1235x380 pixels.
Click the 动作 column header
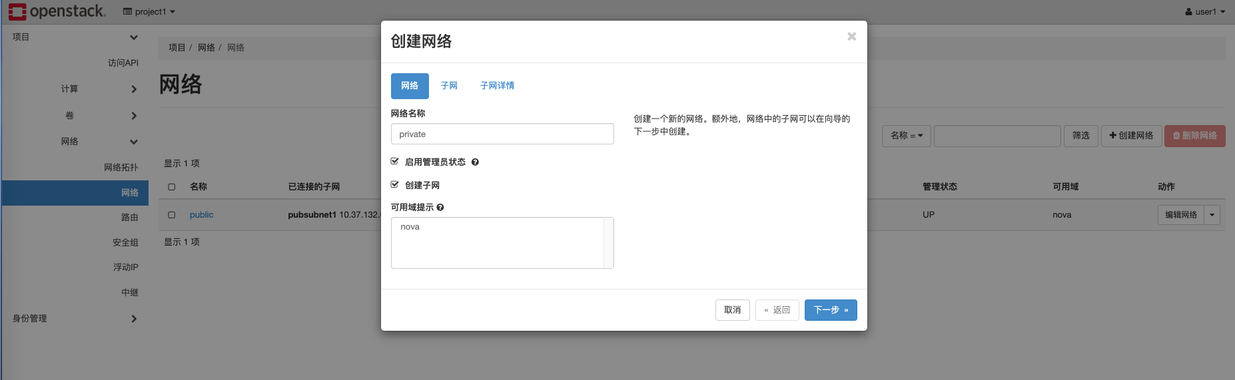(x=1166, y=187)
